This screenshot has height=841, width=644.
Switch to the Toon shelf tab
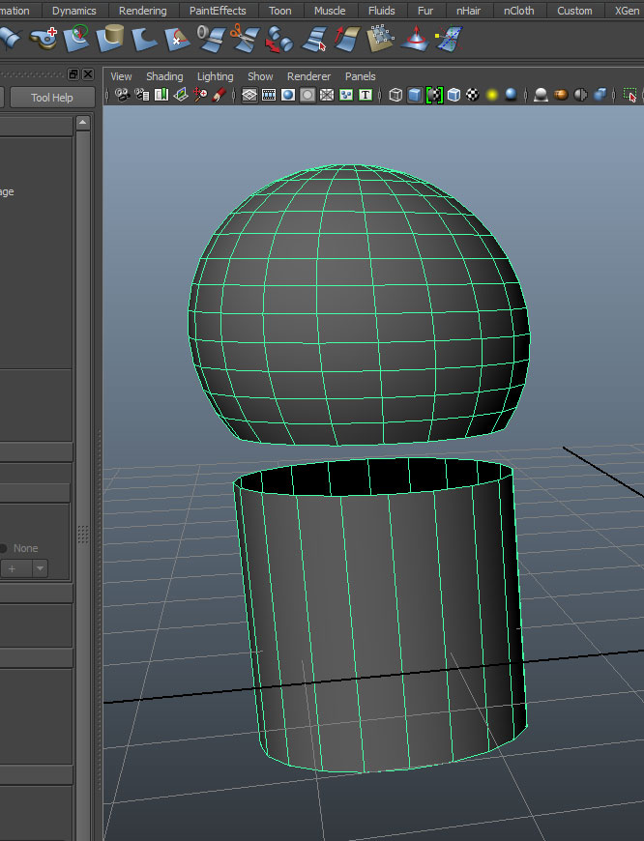point(280,11)
